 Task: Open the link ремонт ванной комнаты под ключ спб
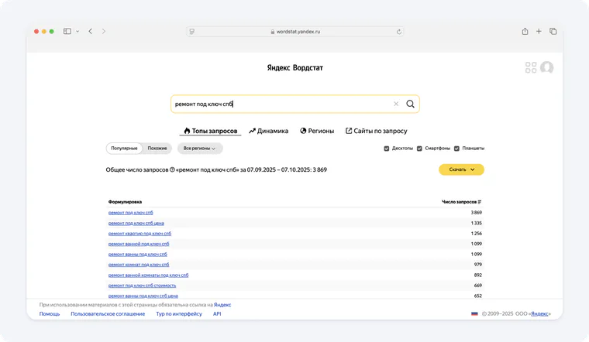148,275
